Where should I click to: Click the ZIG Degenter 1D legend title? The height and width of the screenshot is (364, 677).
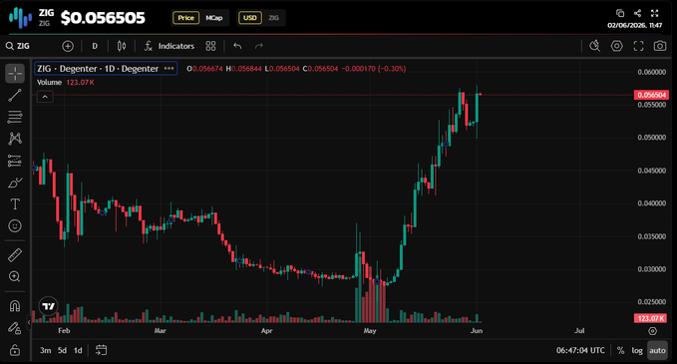(x=98, y=68)
